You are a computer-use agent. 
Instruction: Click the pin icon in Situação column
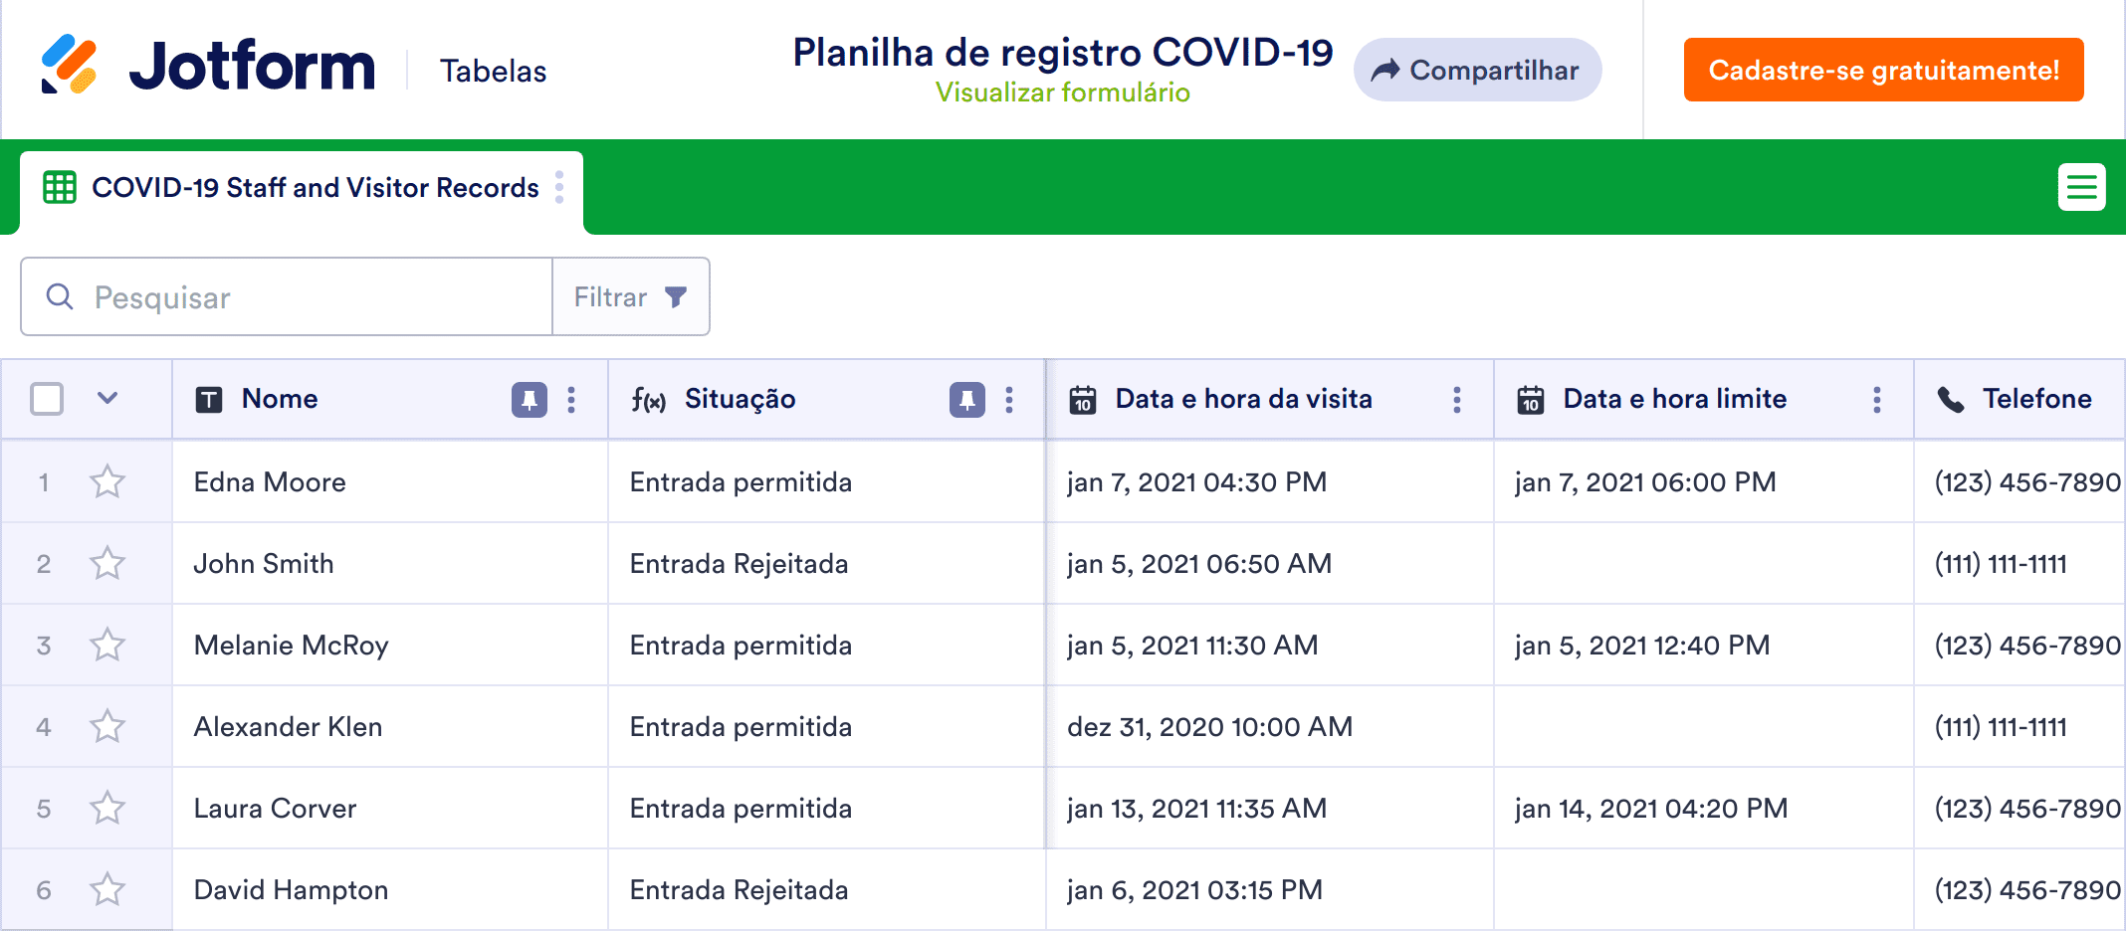pos(966,400)
